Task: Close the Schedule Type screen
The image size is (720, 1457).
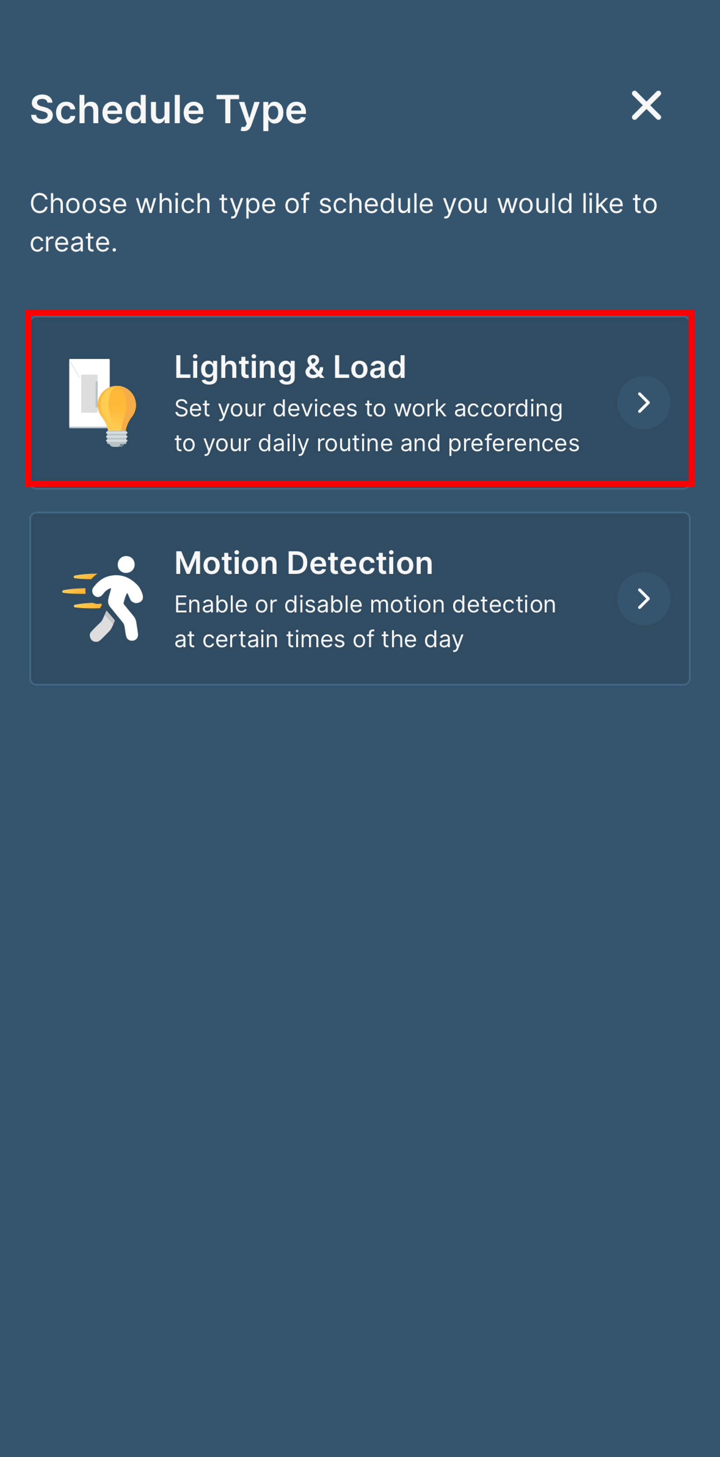Action: [646, 105]
